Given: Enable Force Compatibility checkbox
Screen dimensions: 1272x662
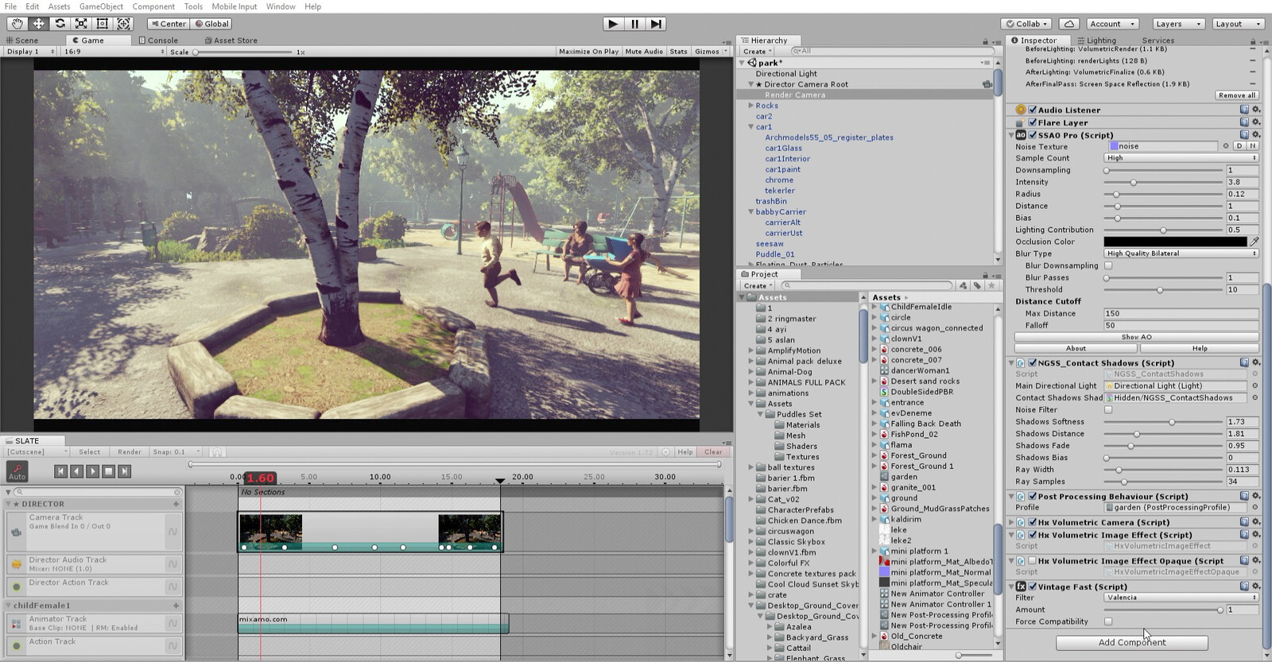Looking at the screenshot, I should (x=1108, y=621).
